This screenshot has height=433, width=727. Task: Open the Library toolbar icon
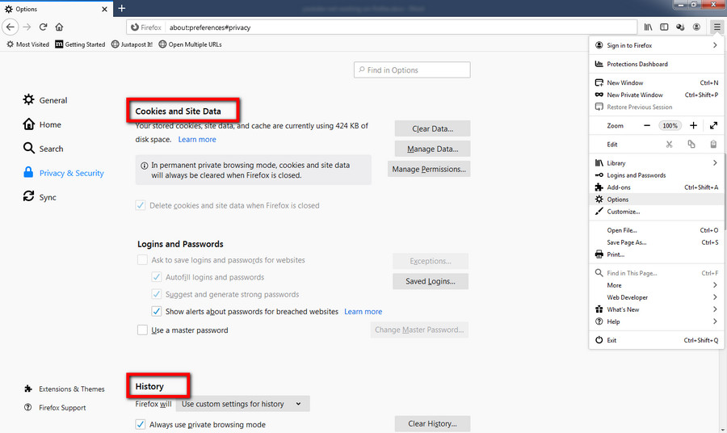[648, 27]
